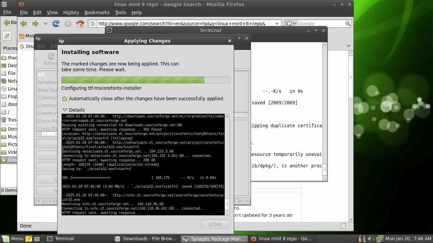Image resolution: width=433 pixels, height=243 pixels.
Task: Click the terminal launcher icon in panel
Action: click(x=37, y=239)
